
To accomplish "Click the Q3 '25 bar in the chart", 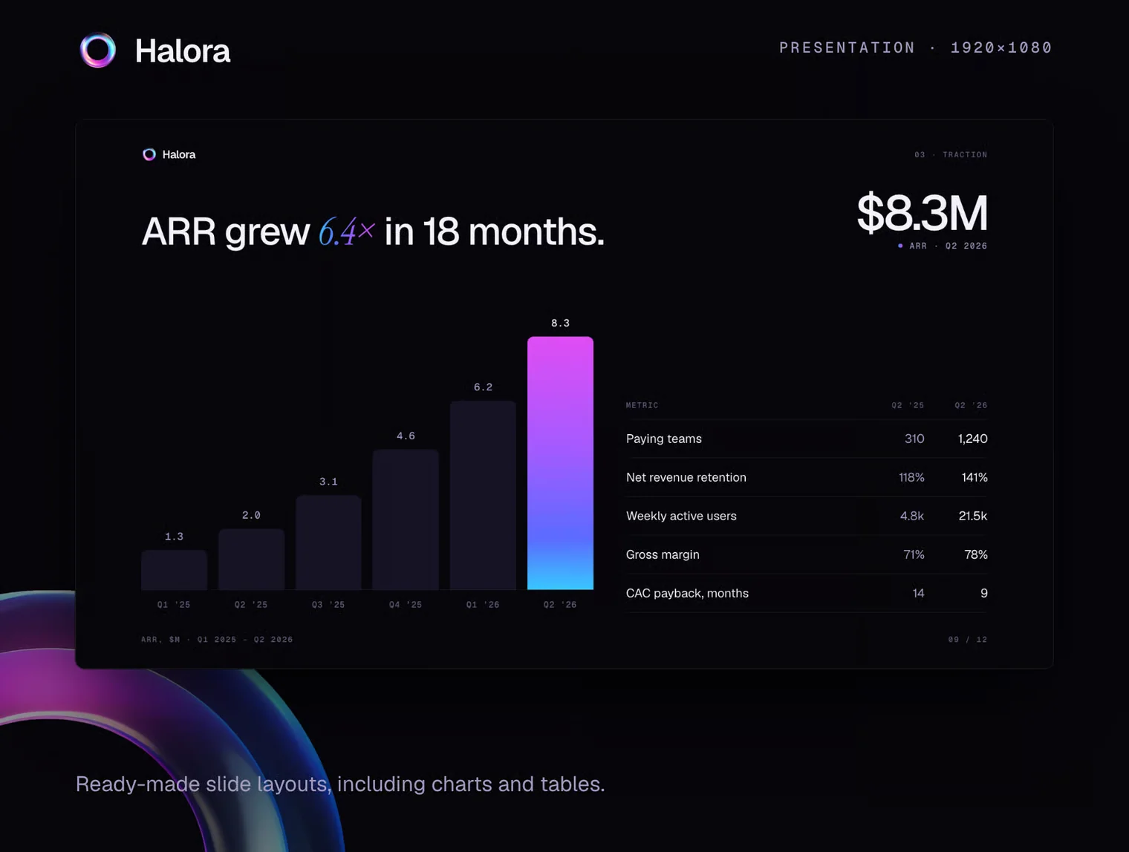I will pos(328,543).
